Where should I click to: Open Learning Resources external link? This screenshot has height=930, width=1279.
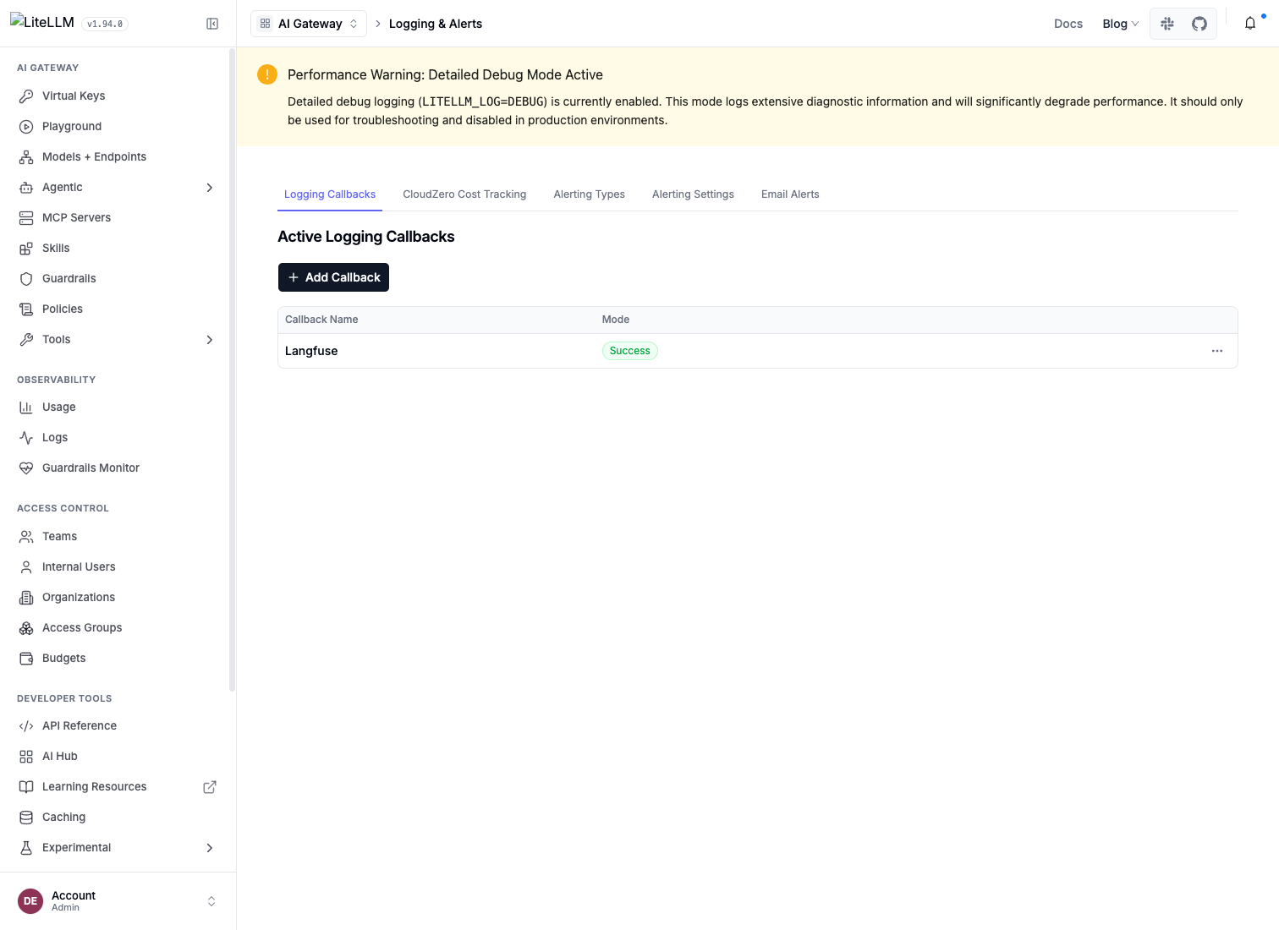210,787
